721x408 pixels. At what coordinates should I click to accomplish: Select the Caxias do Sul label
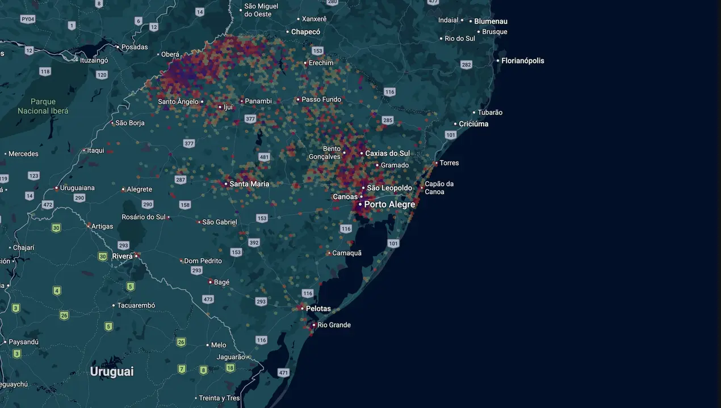pyautogui.click(x=387, y=154)
